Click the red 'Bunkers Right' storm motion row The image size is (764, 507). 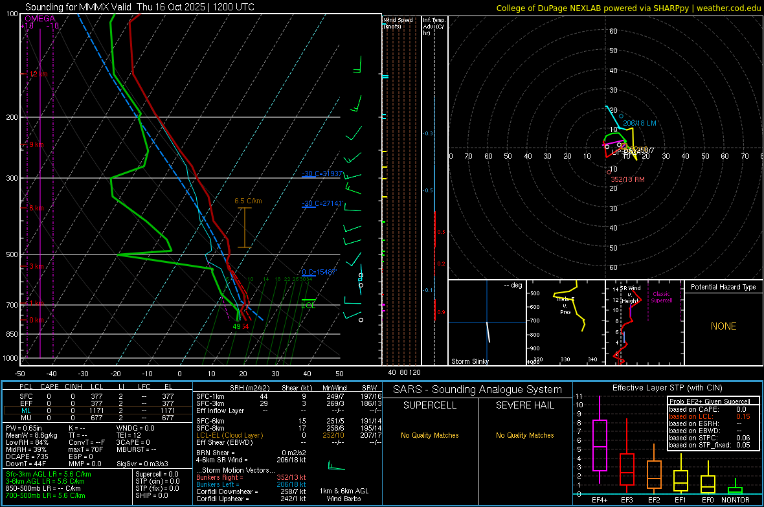pos(251,478)
